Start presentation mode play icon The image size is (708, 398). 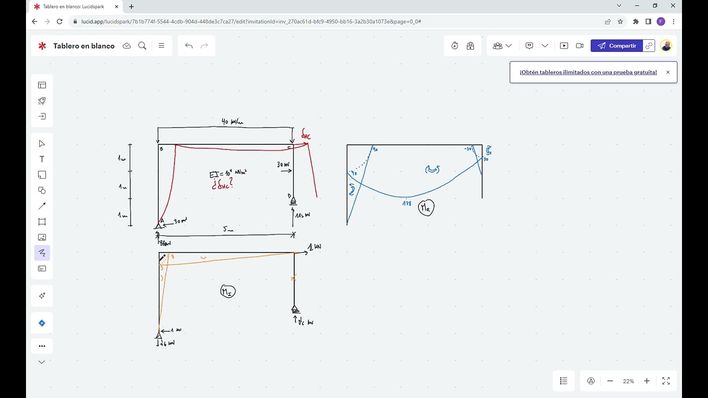[564, 46]
